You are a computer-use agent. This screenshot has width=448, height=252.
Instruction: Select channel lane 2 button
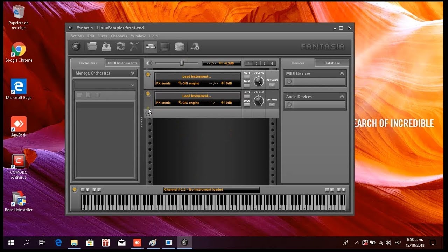click(x=257, y=63)
